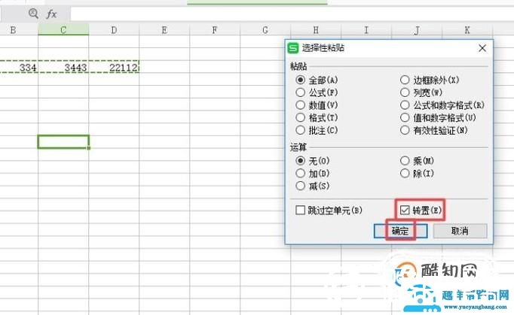Choose the 数值(V) radio button
This screenshot has height=315, width=514.
pyautogui.click(x=300, y=105)
